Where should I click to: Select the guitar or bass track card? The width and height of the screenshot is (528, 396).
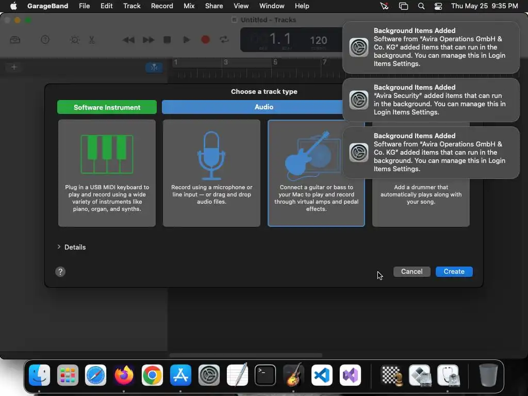pos(316,173)
